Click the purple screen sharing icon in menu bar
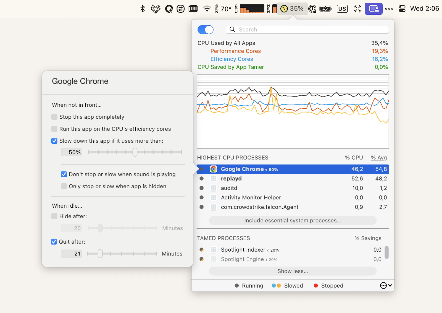 click(x=373, y=9)
